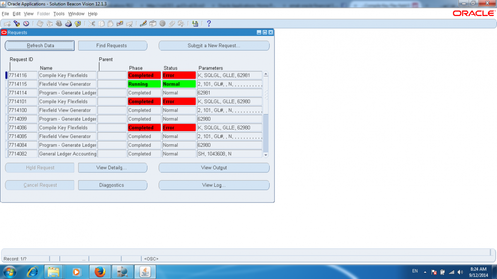
Task: Click the Attachments paperclip icon
Action: tap(171, 24)
